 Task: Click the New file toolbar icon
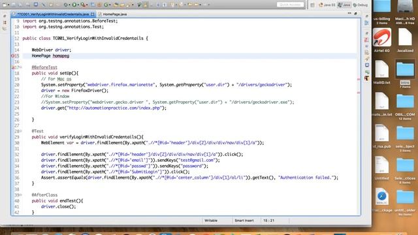pos(5,5)
